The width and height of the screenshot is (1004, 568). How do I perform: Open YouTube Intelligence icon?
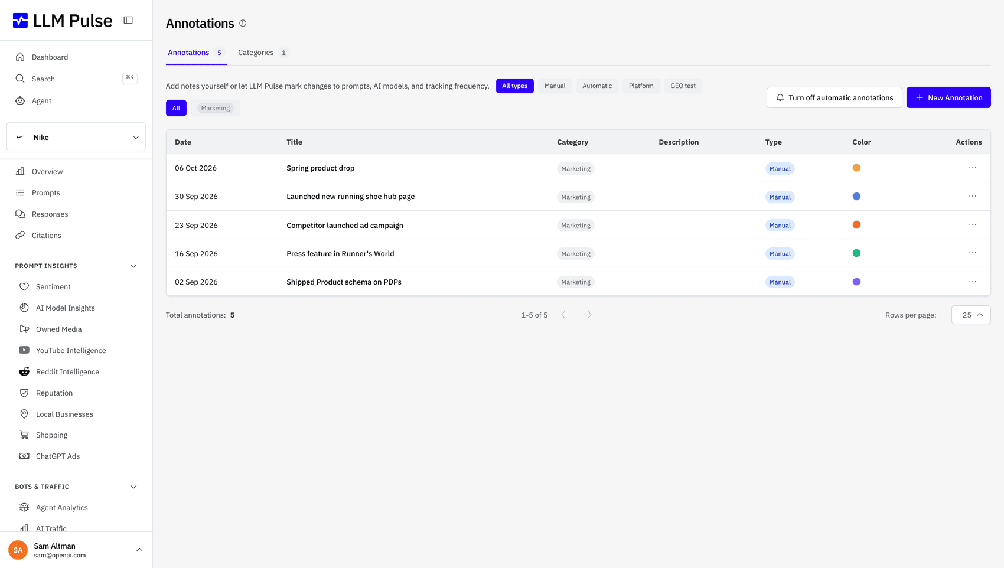point(24,350)
